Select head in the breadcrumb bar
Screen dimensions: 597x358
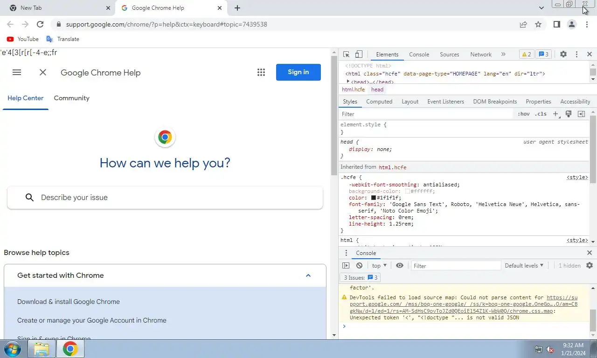377,89
